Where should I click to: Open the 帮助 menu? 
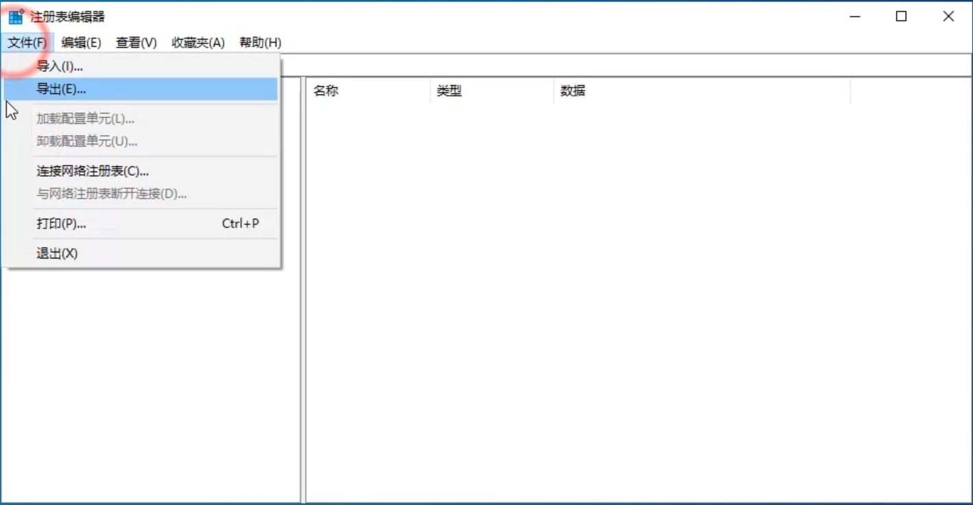click(260, 42)
